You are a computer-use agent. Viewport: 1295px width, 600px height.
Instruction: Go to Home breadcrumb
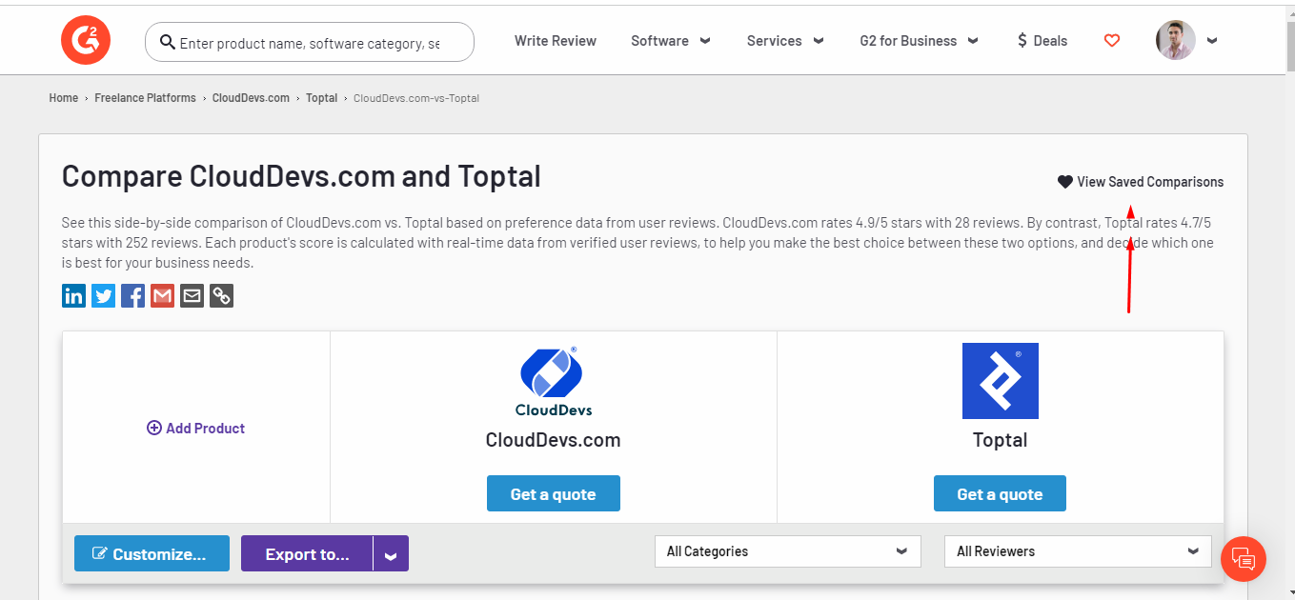64,98
